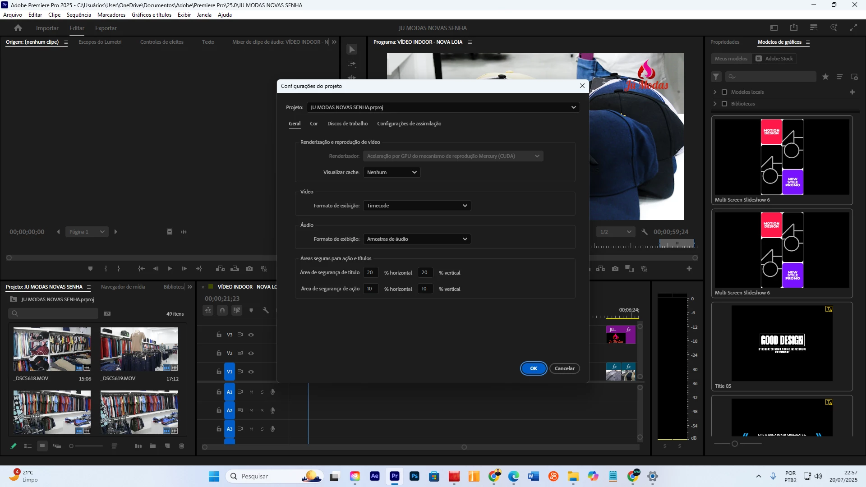This screenshot has height=487, width=866.
Task: Open the wrench settings in the Program monitor
Action: click(645, 232)
